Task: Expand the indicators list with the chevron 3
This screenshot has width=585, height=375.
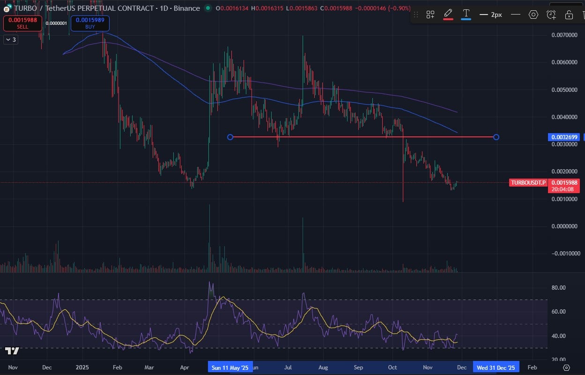Action: click(x=10, y=39)
